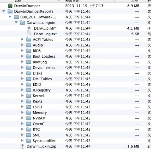This screenshot has height=150, width=151.
Task: Click the Kexts folder icon
Action: 29,101
